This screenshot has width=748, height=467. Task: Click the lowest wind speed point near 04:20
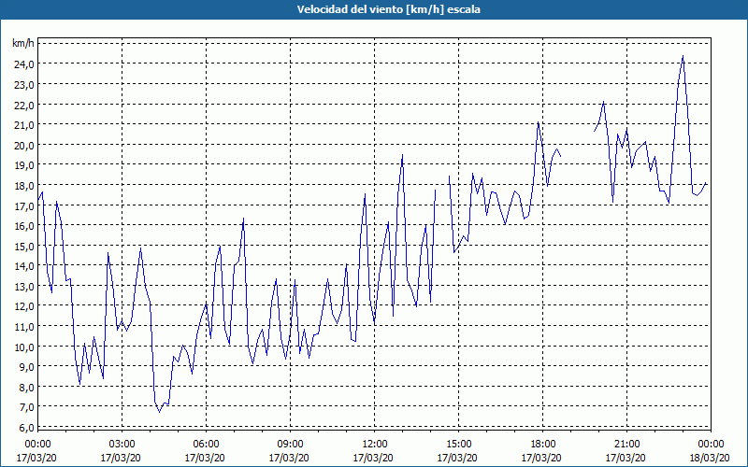point(160,412)
